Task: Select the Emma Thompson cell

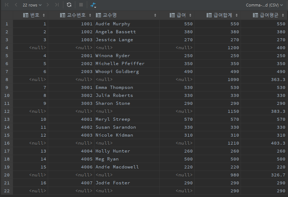Action: coord(127,87)
